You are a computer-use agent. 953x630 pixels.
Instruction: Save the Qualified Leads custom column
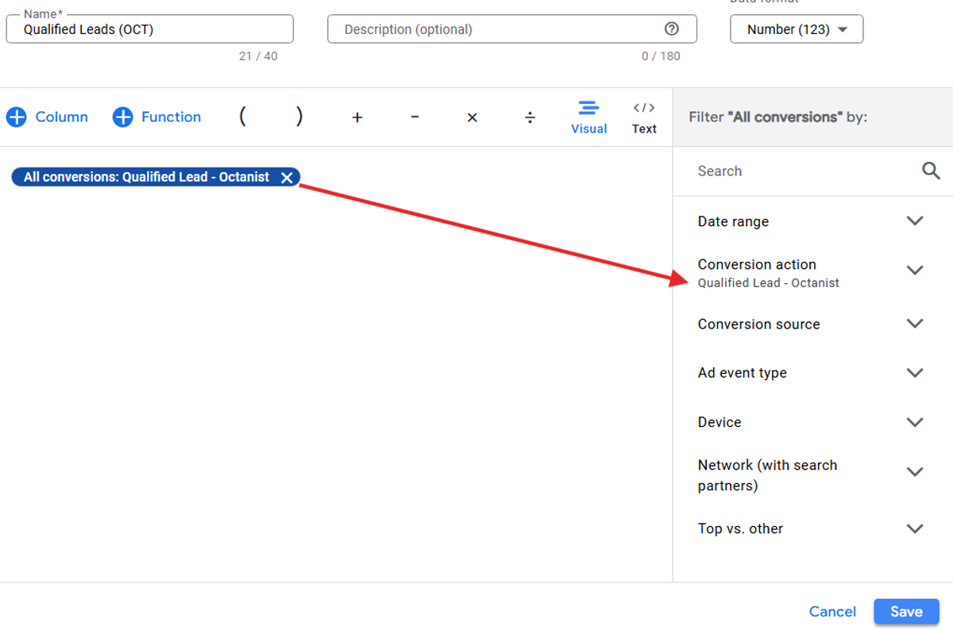[906, 611]
